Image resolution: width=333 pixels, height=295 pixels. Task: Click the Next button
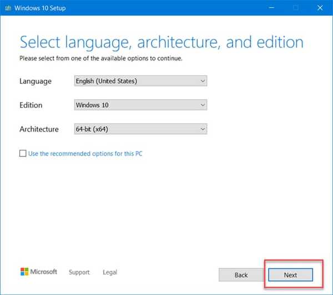click(290, 275)
